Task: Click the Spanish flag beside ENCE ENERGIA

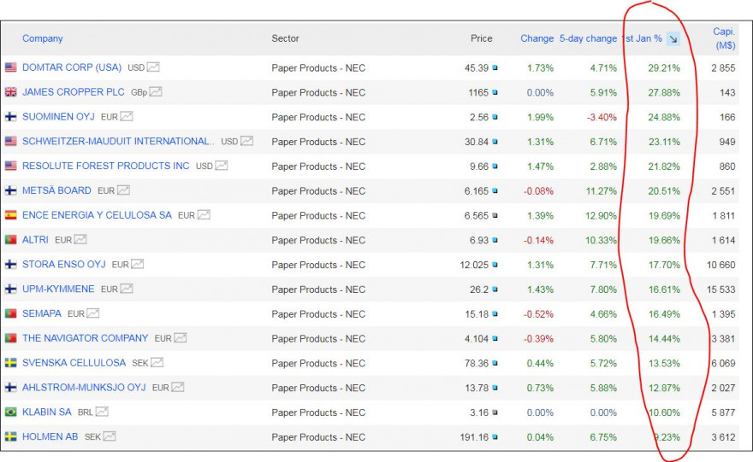Action: coord(11,215)
